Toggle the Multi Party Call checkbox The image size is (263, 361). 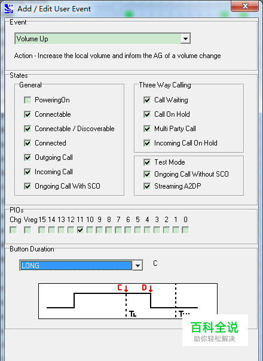pos(147,129)
